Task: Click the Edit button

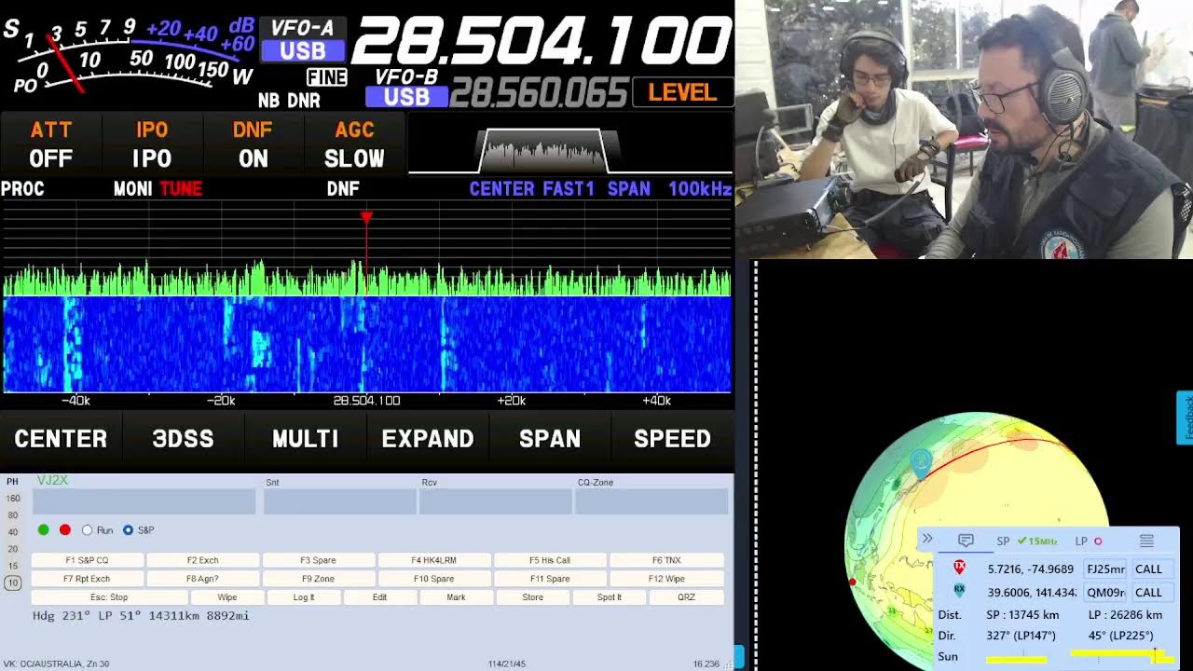Action: [379, 597]
